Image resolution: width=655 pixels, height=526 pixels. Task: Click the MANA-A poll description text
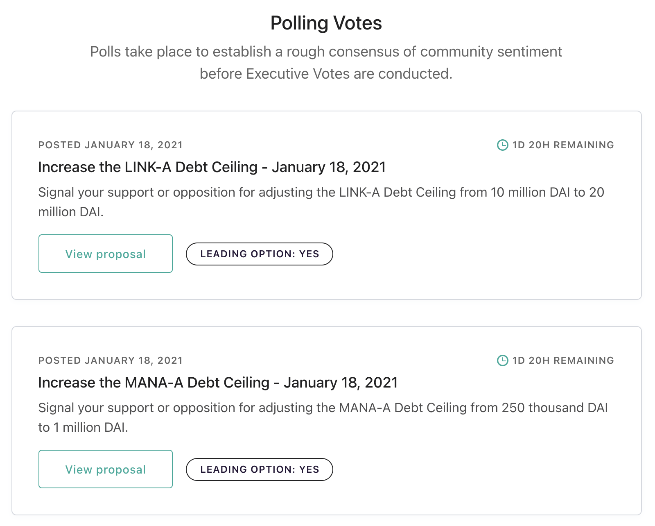262,408
